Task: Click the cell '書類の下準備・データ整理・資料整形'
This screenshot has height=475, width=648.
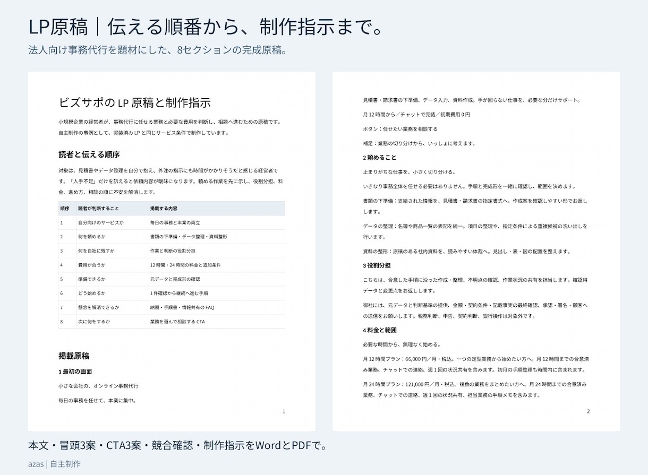Action: pos(189,237)
